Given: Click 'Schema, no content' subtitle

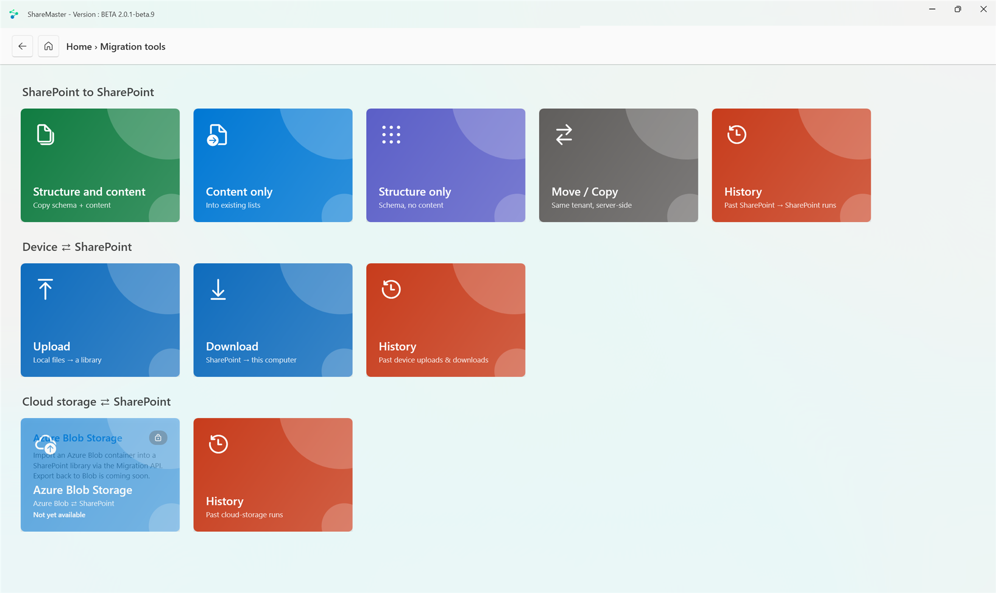Looking at the screenshot, I should pyautogui.click(x=411, y=205).
